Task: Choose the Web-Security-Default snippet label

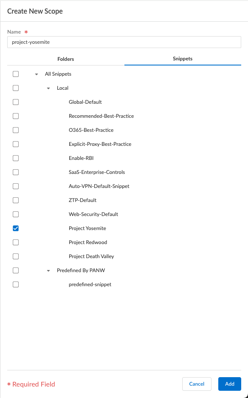Action: (93, 214)
